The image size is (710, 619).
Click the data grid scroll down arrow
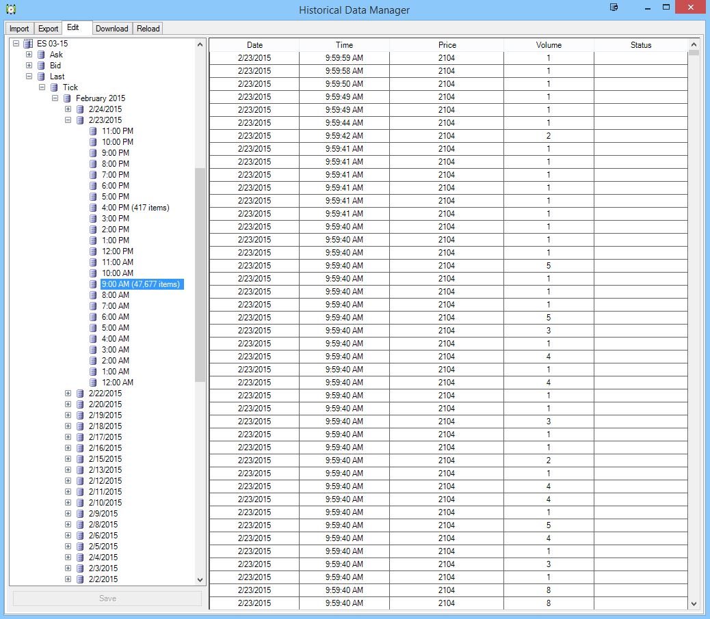[x=694, y=603]
